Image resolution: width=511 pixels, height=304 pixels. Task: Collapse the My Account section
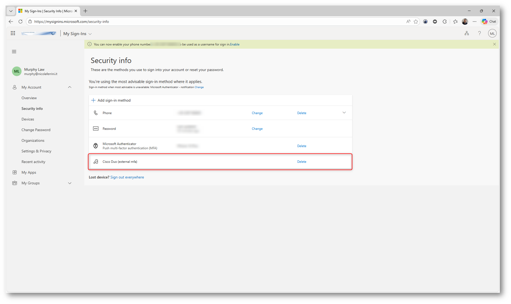[x=70, y=87]
